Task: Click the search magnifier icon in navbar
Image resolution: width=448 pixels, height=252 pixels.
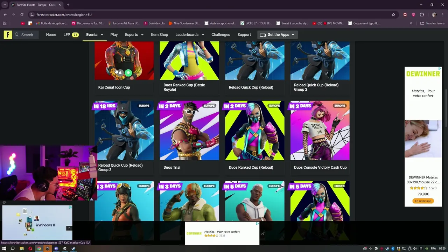Action: point(16,35)
